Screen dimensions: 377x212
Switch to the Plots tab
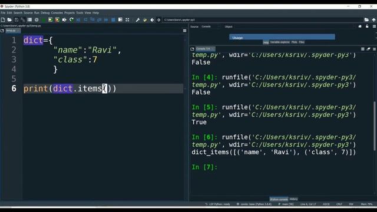(295, 42)
